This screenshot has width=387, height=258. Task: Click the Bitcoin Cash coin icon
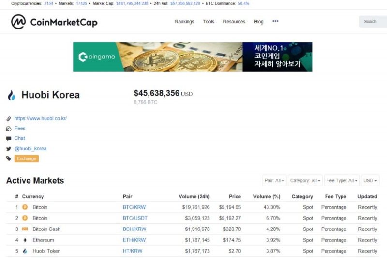(25, 229)
